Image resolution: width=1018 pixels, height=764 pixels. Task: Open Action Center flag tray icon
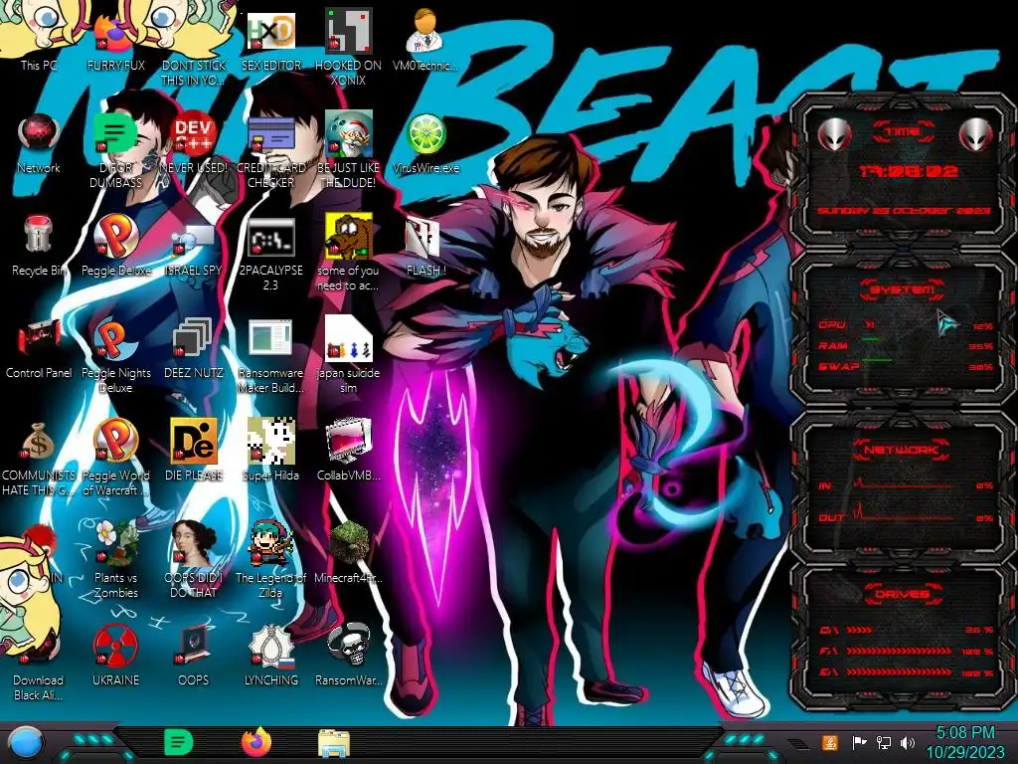859,742
